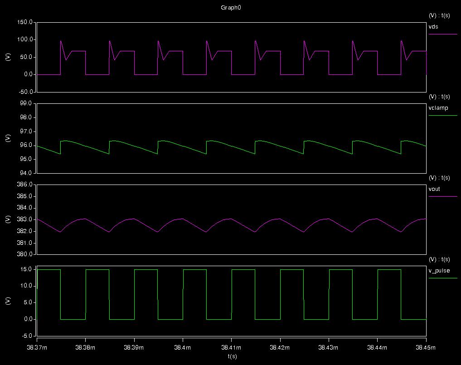Viewport: 461px width, 365px height.
Task: Click the 38.39m time axis label
Action: (134, 348)
